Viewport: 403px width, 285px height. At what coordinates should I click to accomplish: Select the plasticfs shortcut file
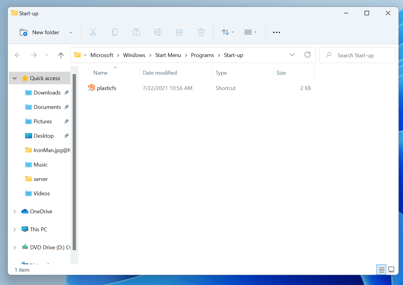[x=107, y=88]
